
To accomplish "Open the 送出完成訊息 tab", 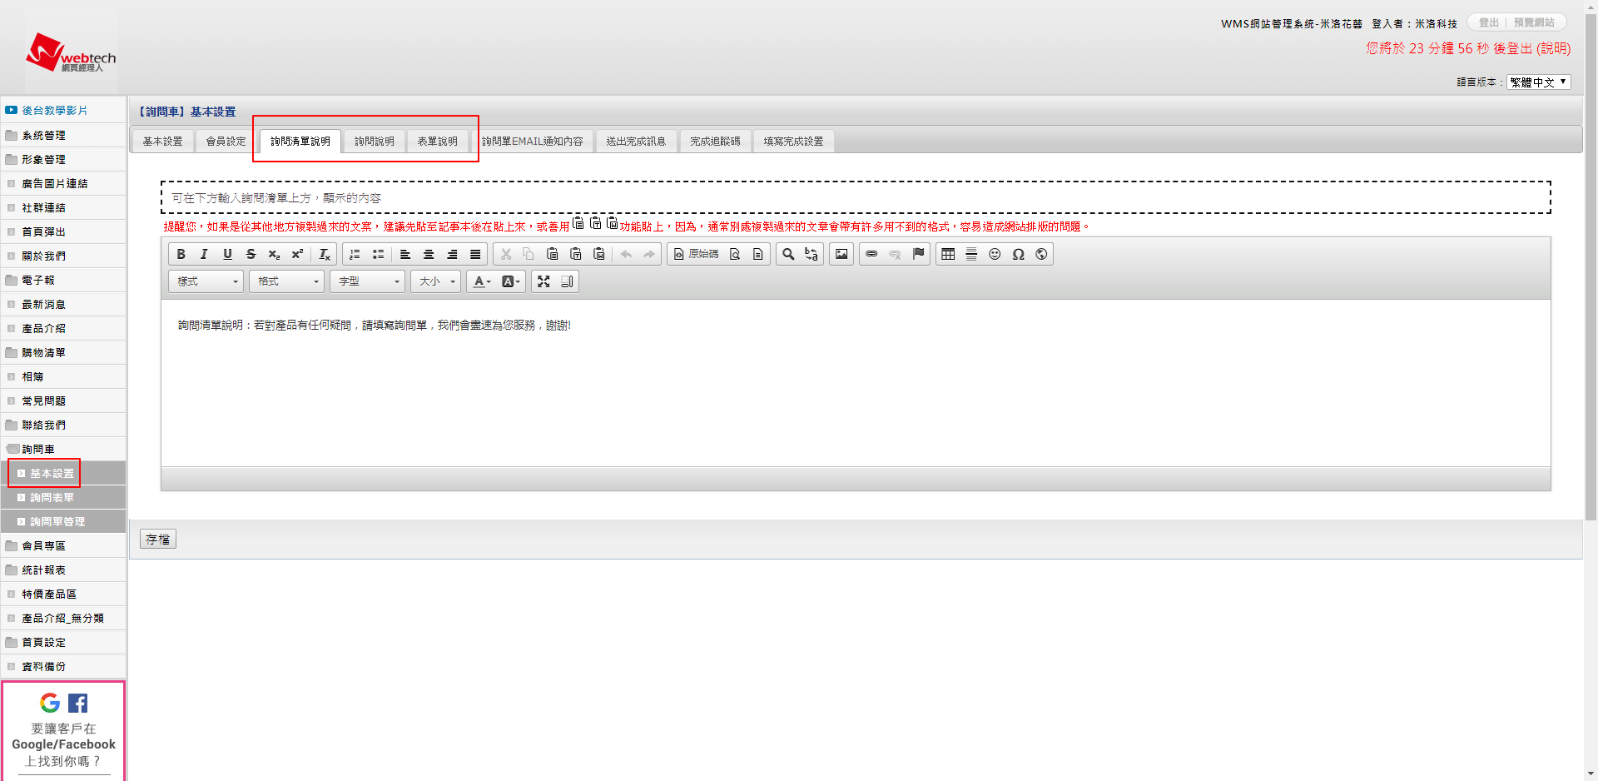I will pos(636,142).
